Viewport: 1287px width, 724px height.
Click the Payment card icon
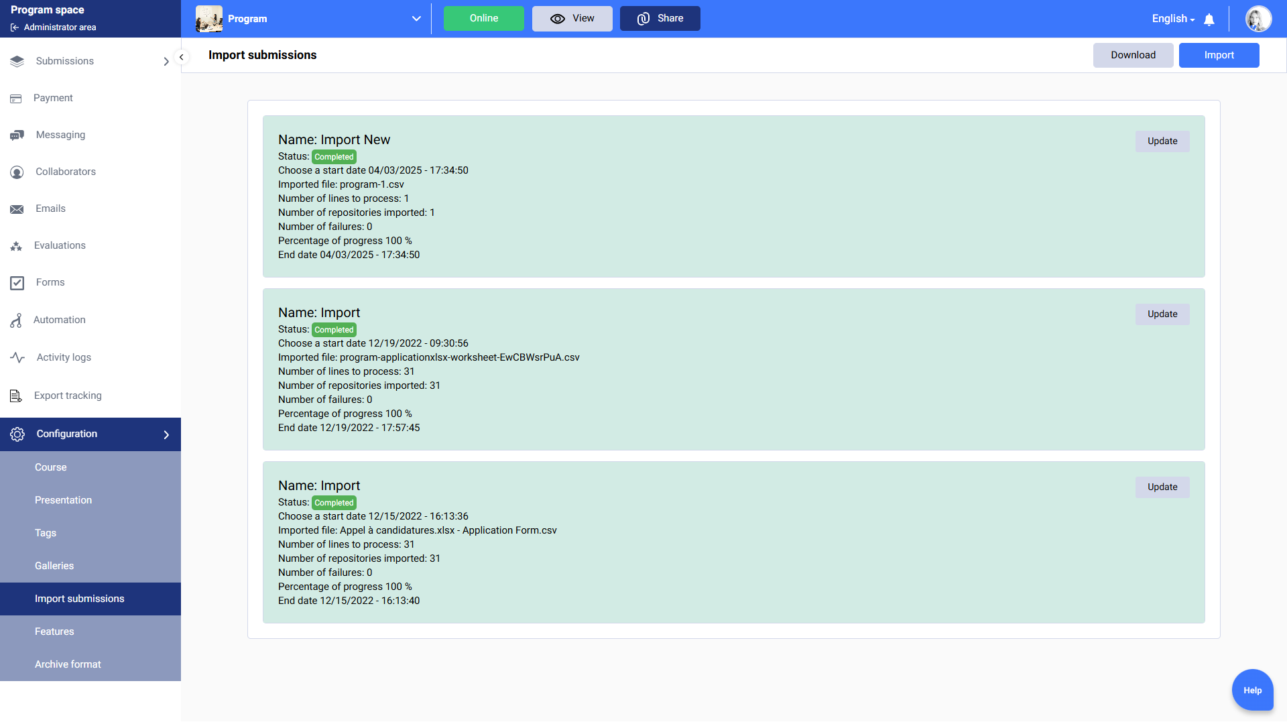click(16, 99)
